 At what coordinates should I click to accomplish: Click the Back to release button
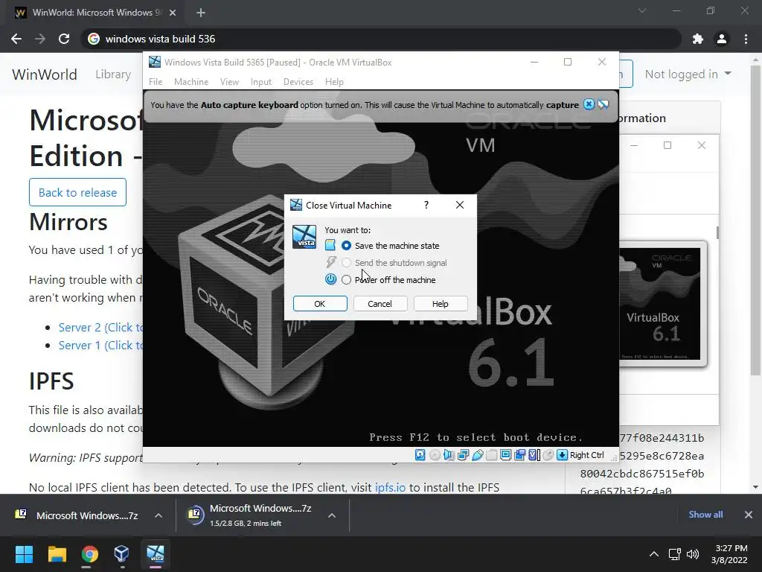77,192
